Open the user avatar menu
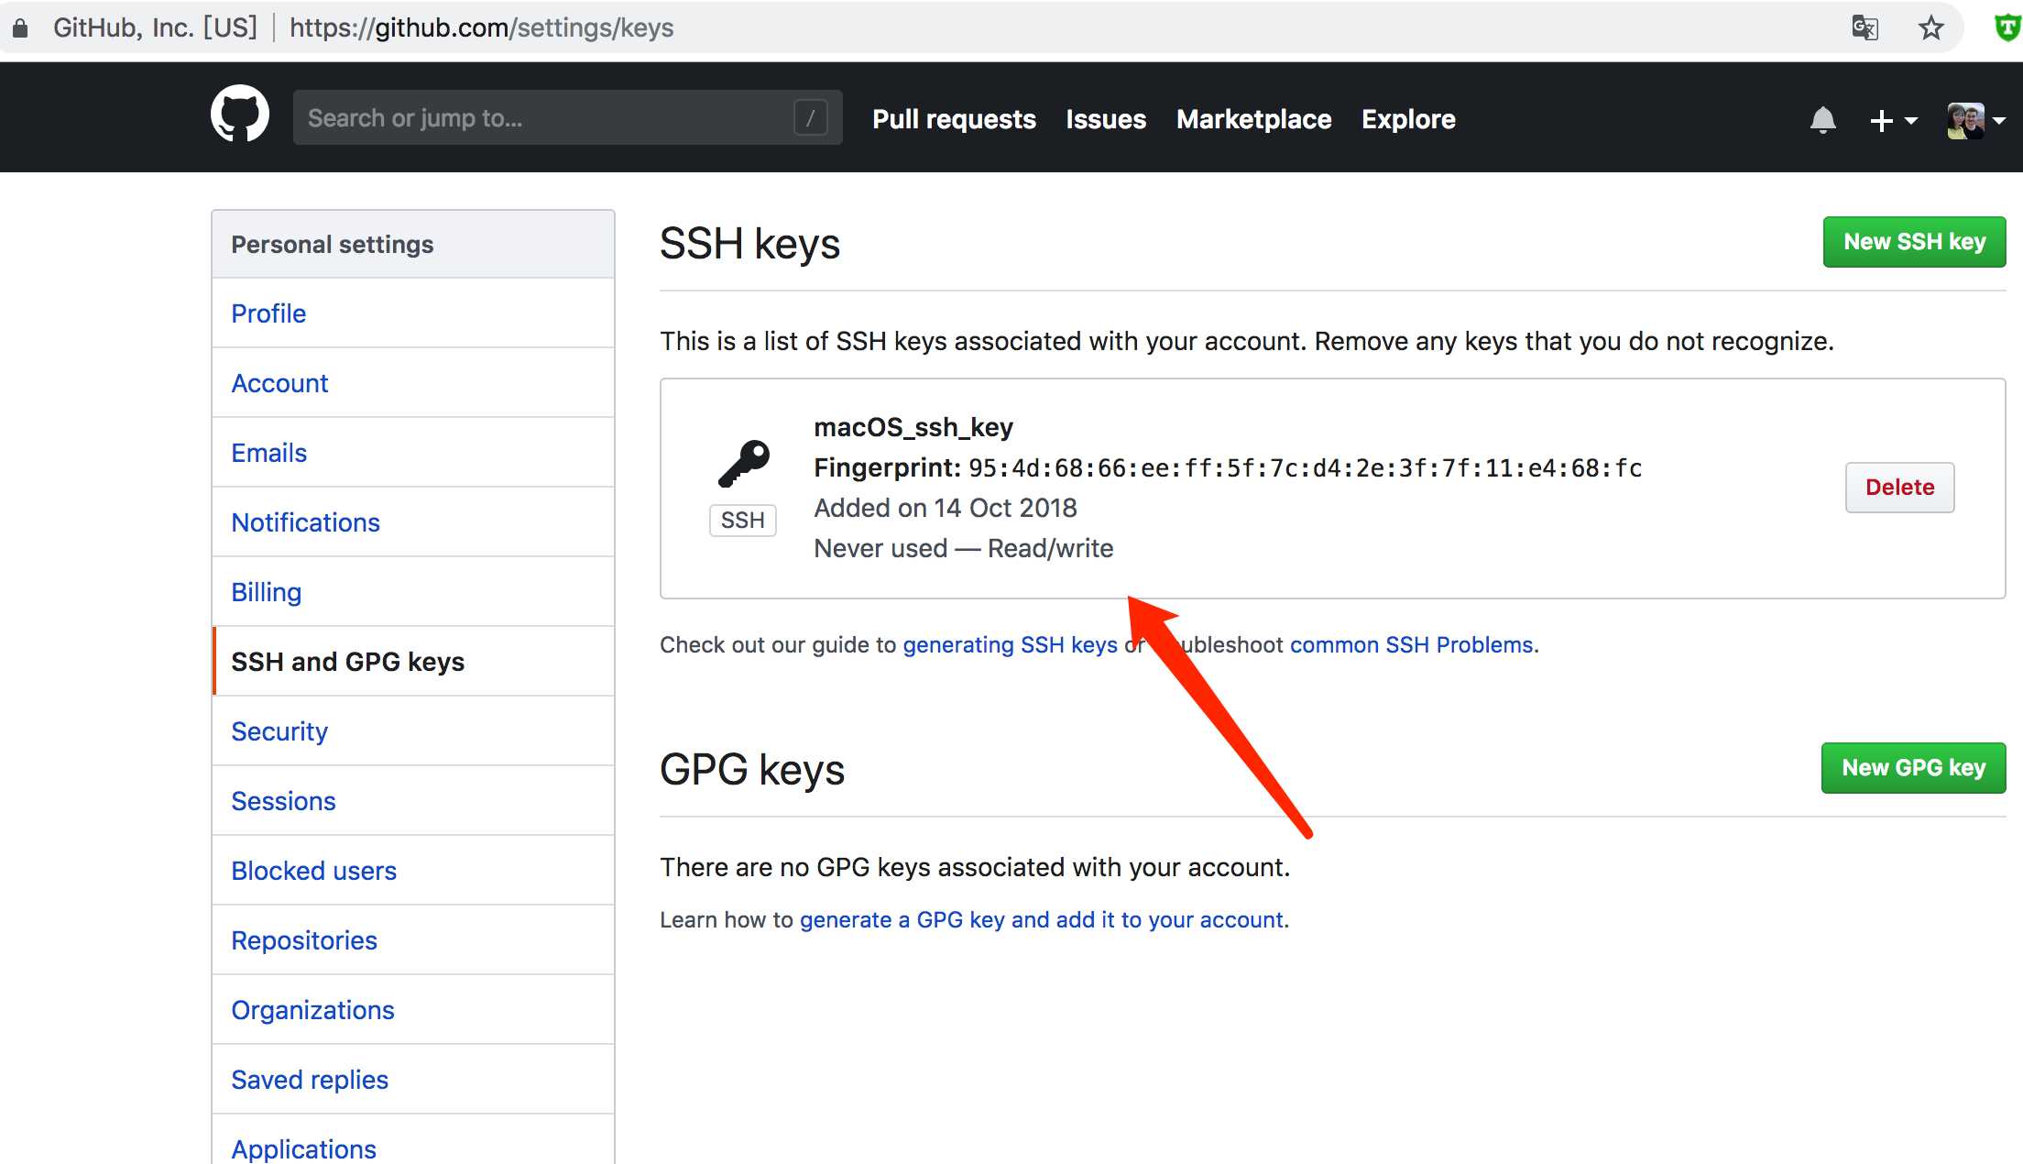The width and height of the screenshot is (2023, 1164). pyautogui.click(x=1975, y=120)
